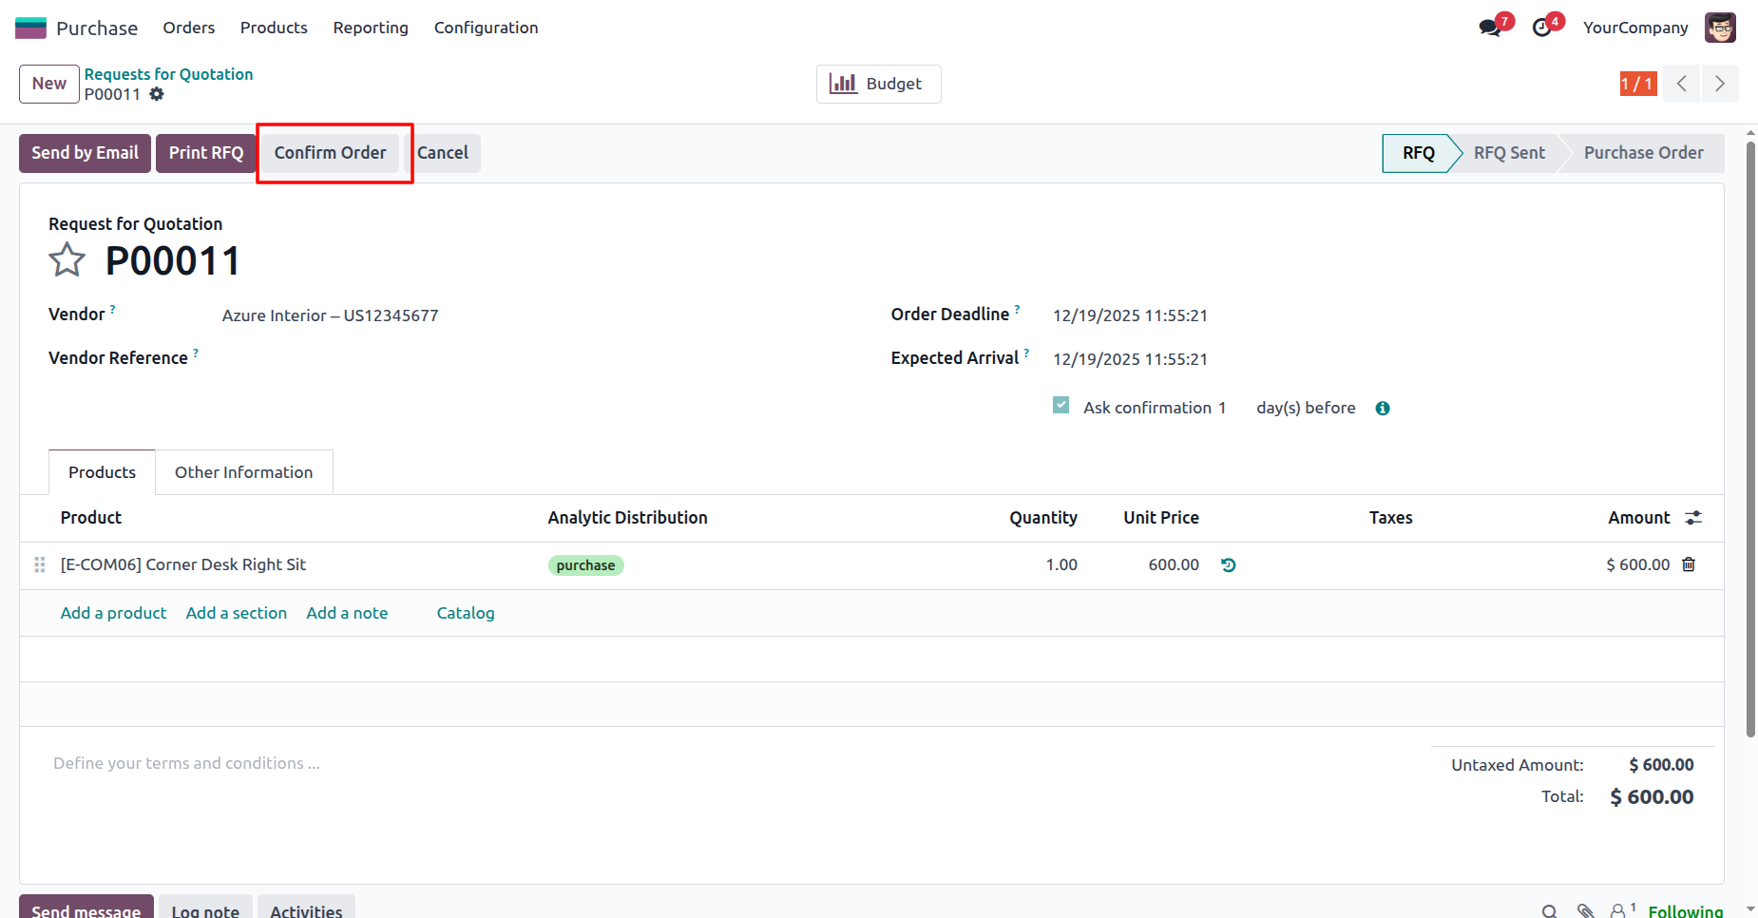This screenshot has height=918, width=1758.
Task: Select the green purchase analytic tag
Action: (585, 565)
